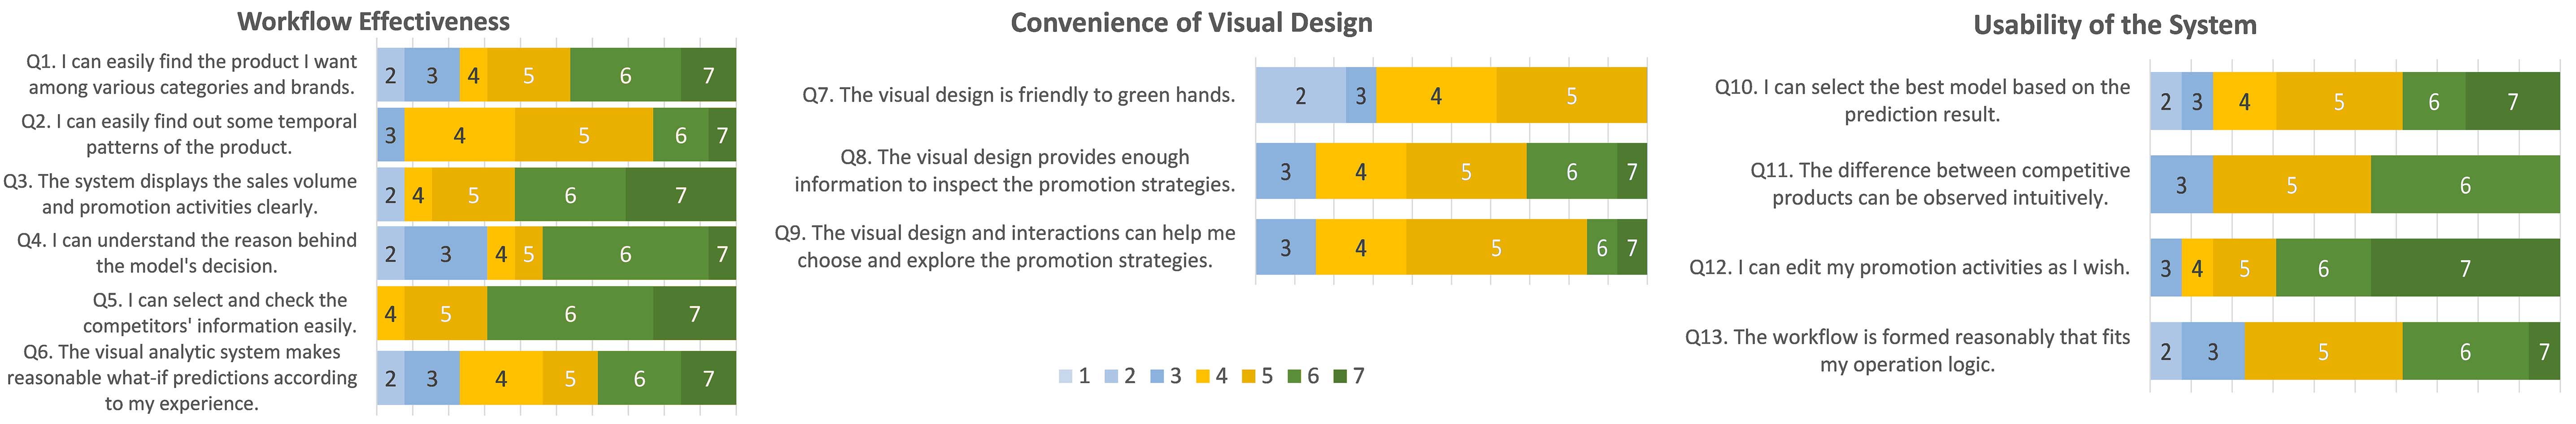Select legend color box for rating 3

tap(1157, 376)
